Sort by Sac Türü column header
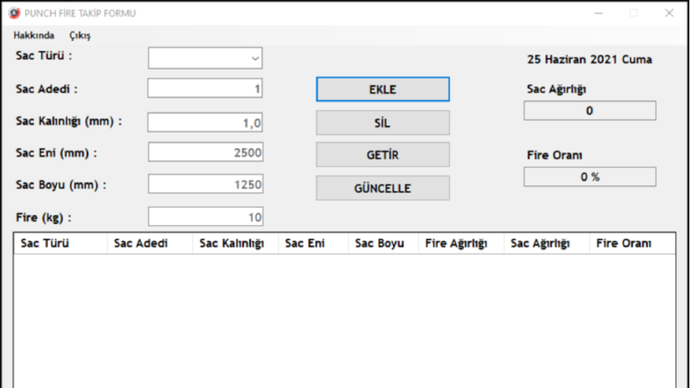Image resolution: width=690 pixels, height=388 pixels. click(x=61, y=244)
